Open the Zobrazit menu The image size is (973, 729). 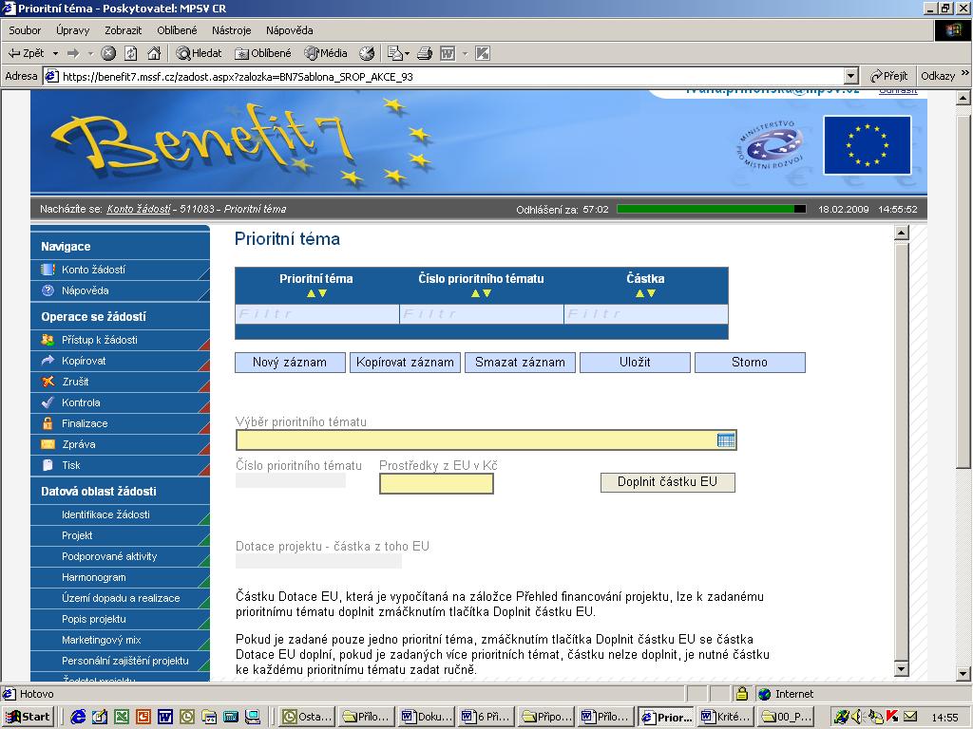click(x=123, y=30)
